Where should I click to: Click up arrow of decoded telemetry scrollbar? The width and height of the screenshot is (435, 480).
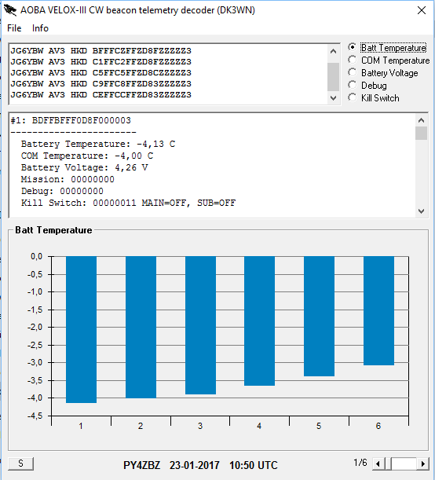coord(421,120)
